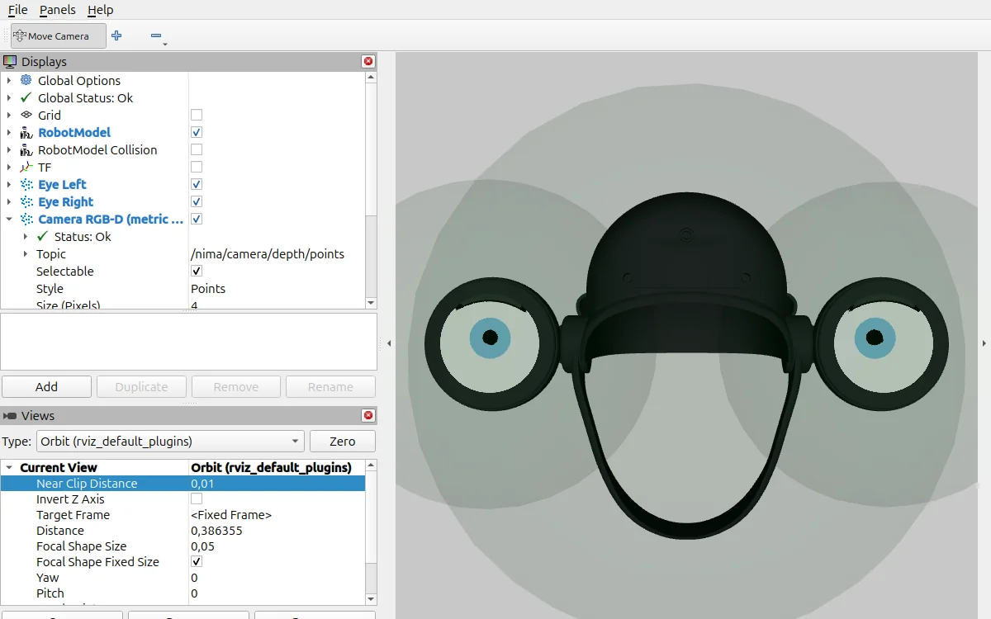Click the Pitch value field
Image resolution: width=991 pixels, height=619 pixels.
(x=277, y=593)
